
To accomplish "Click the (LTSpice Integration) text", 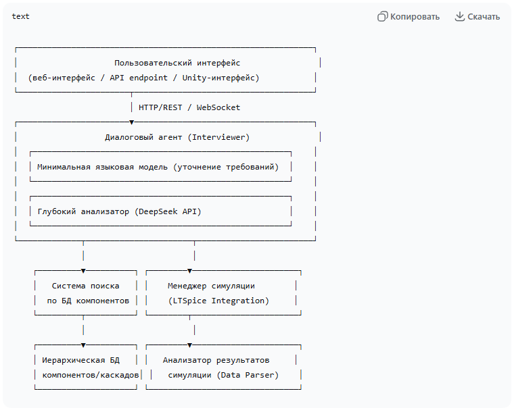I will pyautogui.click(x=218, y=301).
